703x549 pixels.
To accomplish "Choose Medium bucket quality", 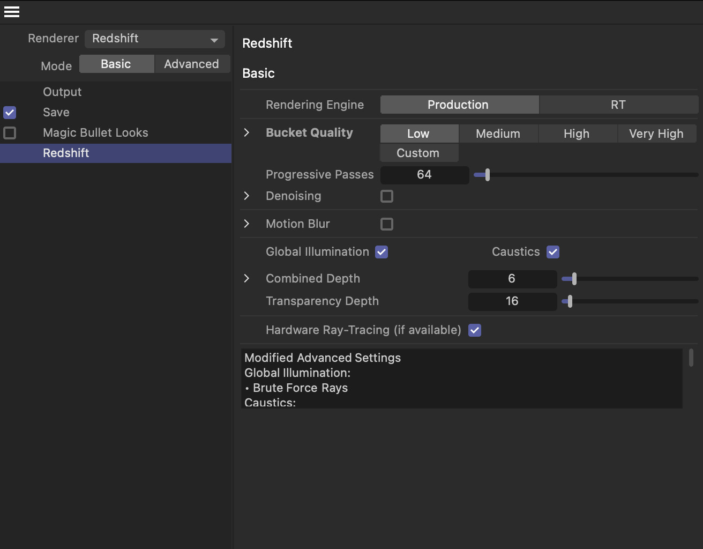I will pos(498,133).
